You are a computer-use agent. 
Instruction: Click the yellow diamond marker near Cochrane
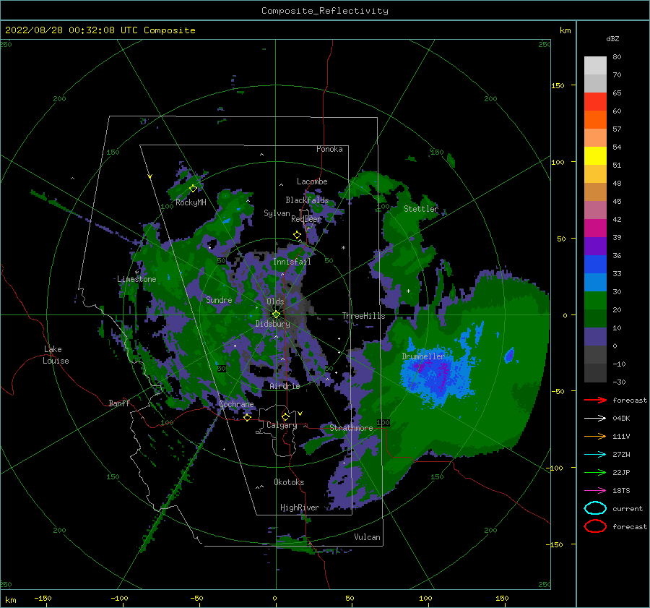click(247, 418)
